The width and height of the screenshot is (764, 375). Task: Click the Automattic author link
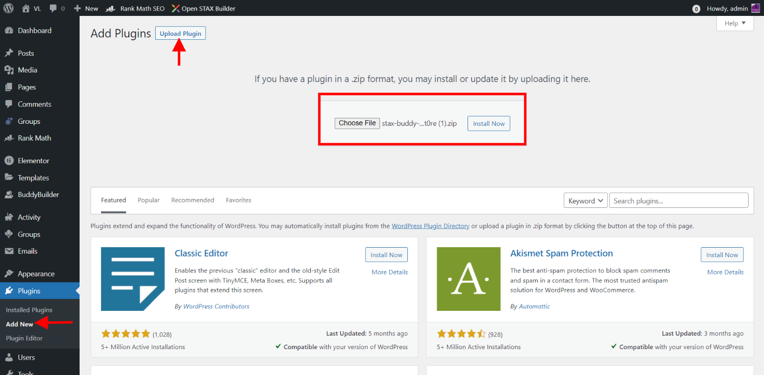(535, 306)
